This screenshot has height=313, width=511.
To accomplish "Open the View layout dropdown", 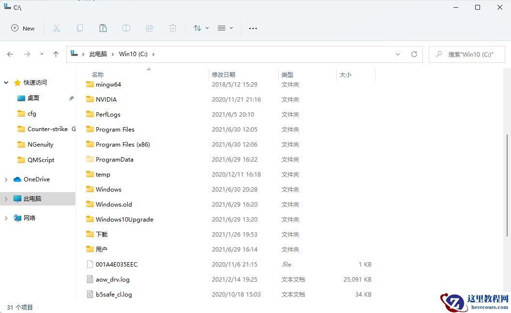I will pyautogui.click(x=225, y=28).
